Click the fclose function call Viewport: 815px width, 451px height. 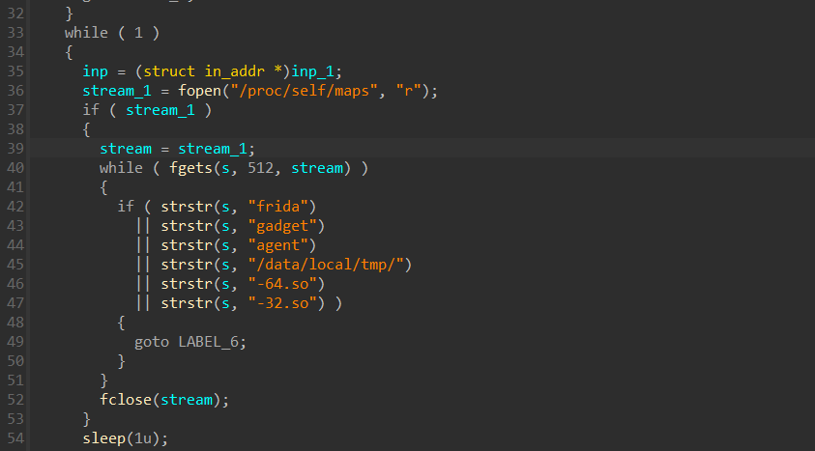click(x=126, y=400)
